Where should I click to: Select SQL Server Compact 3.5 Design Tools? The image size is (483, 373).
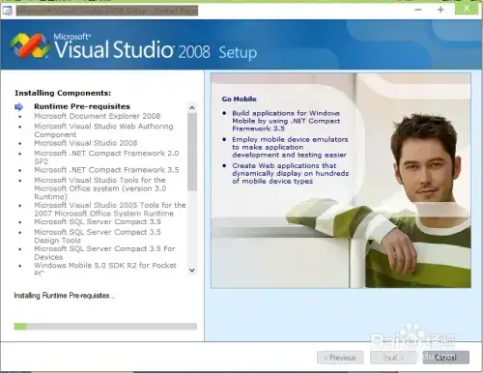click(x=98, y=236)
